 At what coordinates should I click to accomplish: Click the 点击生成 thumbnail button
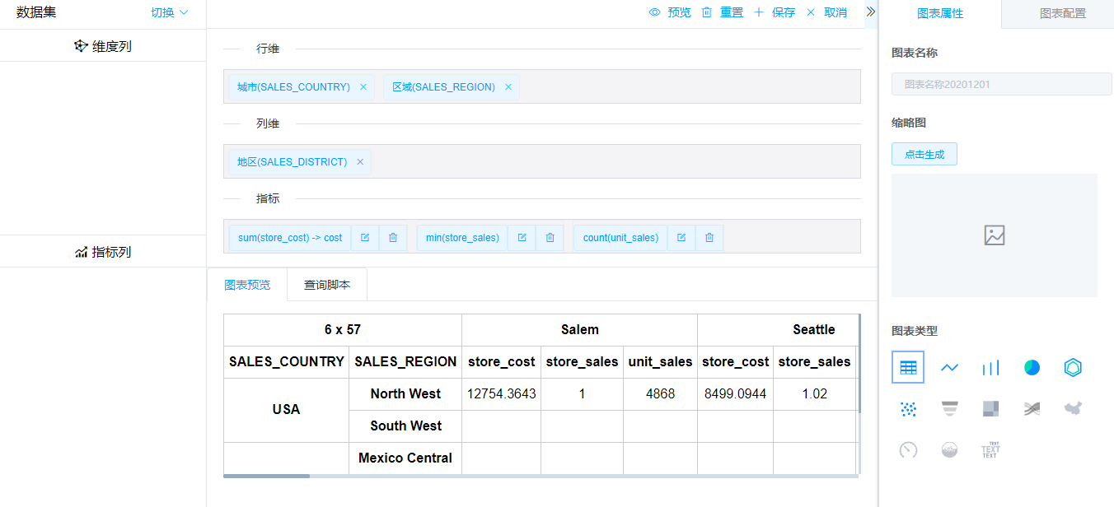point(924,154)
